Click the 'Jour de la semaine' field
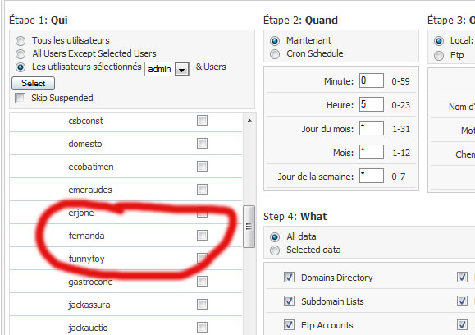Image resolution: width=475 pixels, height=335 pixels. 372,176
